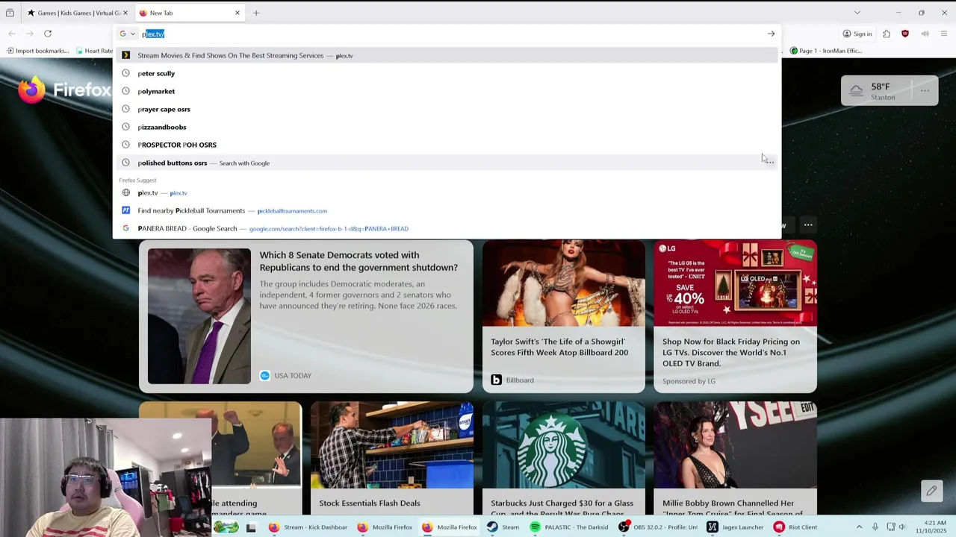Viewport: 956px width, 537px height.
Task: Open the Extensions puzzle icon
Action: (887, 34)
